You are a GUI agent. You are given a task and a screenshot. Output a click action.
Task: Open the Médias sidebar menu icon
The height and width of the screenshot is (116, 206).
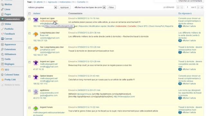pos(2,5)
